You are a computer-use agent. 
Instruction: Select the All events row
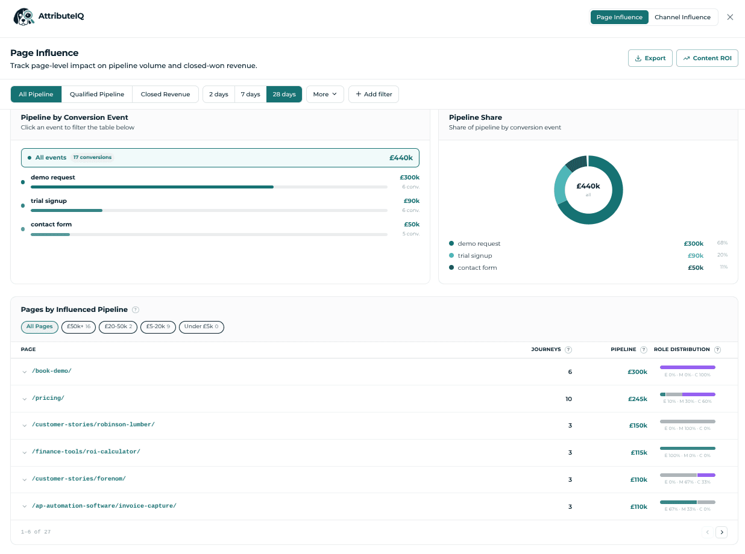(220, 158)
